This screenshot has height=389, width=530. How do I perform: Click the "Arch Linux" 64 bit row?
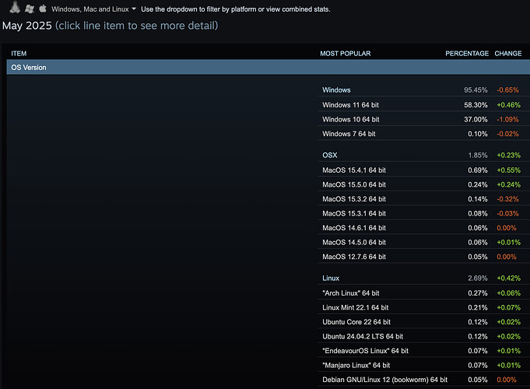pyautogui.click(x=424, y=293)
